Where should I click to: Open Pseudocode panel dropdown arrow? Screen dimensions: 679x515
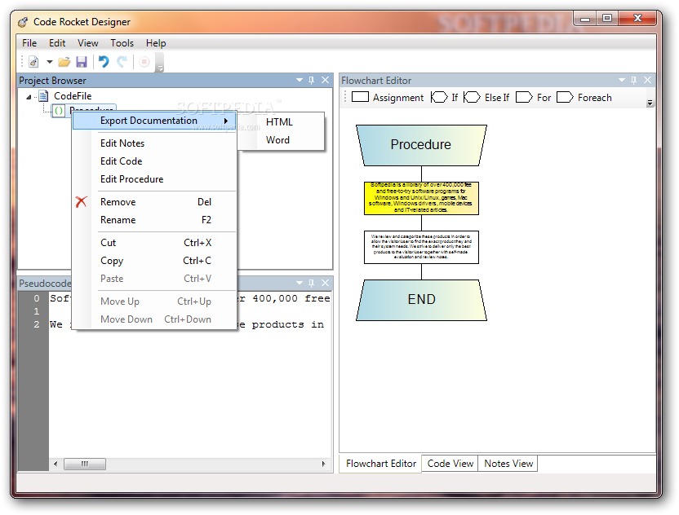tap(300, 283)
